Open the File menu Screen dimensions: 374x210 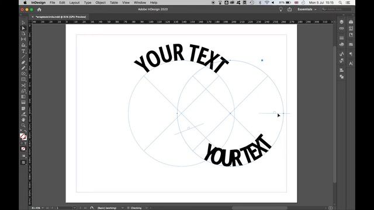[52, 2]
